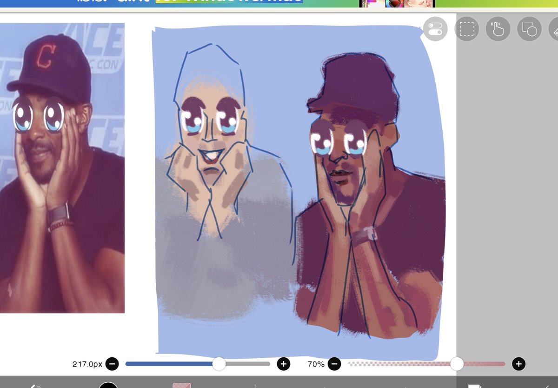The width and height of the screenshot is (558, 388).
Task: Tap the pink checkered swatch in bottom toolbar
Action: coord(181,385)
